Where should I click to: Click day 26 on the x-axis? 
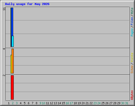point(107,103)
